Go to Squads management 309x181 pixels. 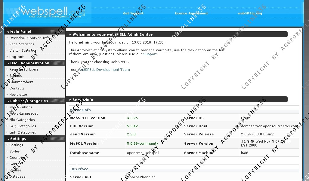click(16, 75)
